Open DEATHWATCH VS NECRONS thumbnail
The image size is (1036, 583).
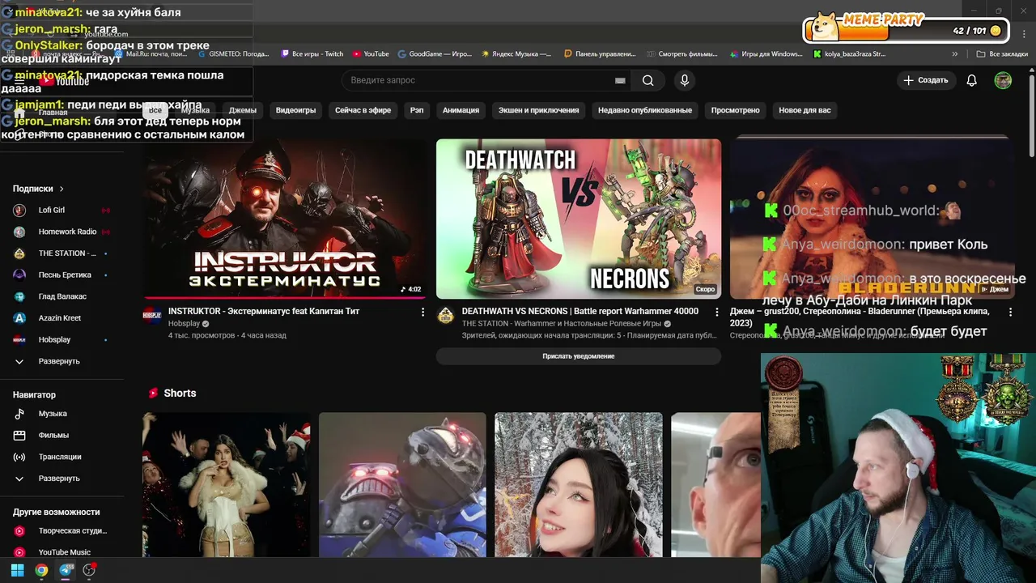click(579, 219)
